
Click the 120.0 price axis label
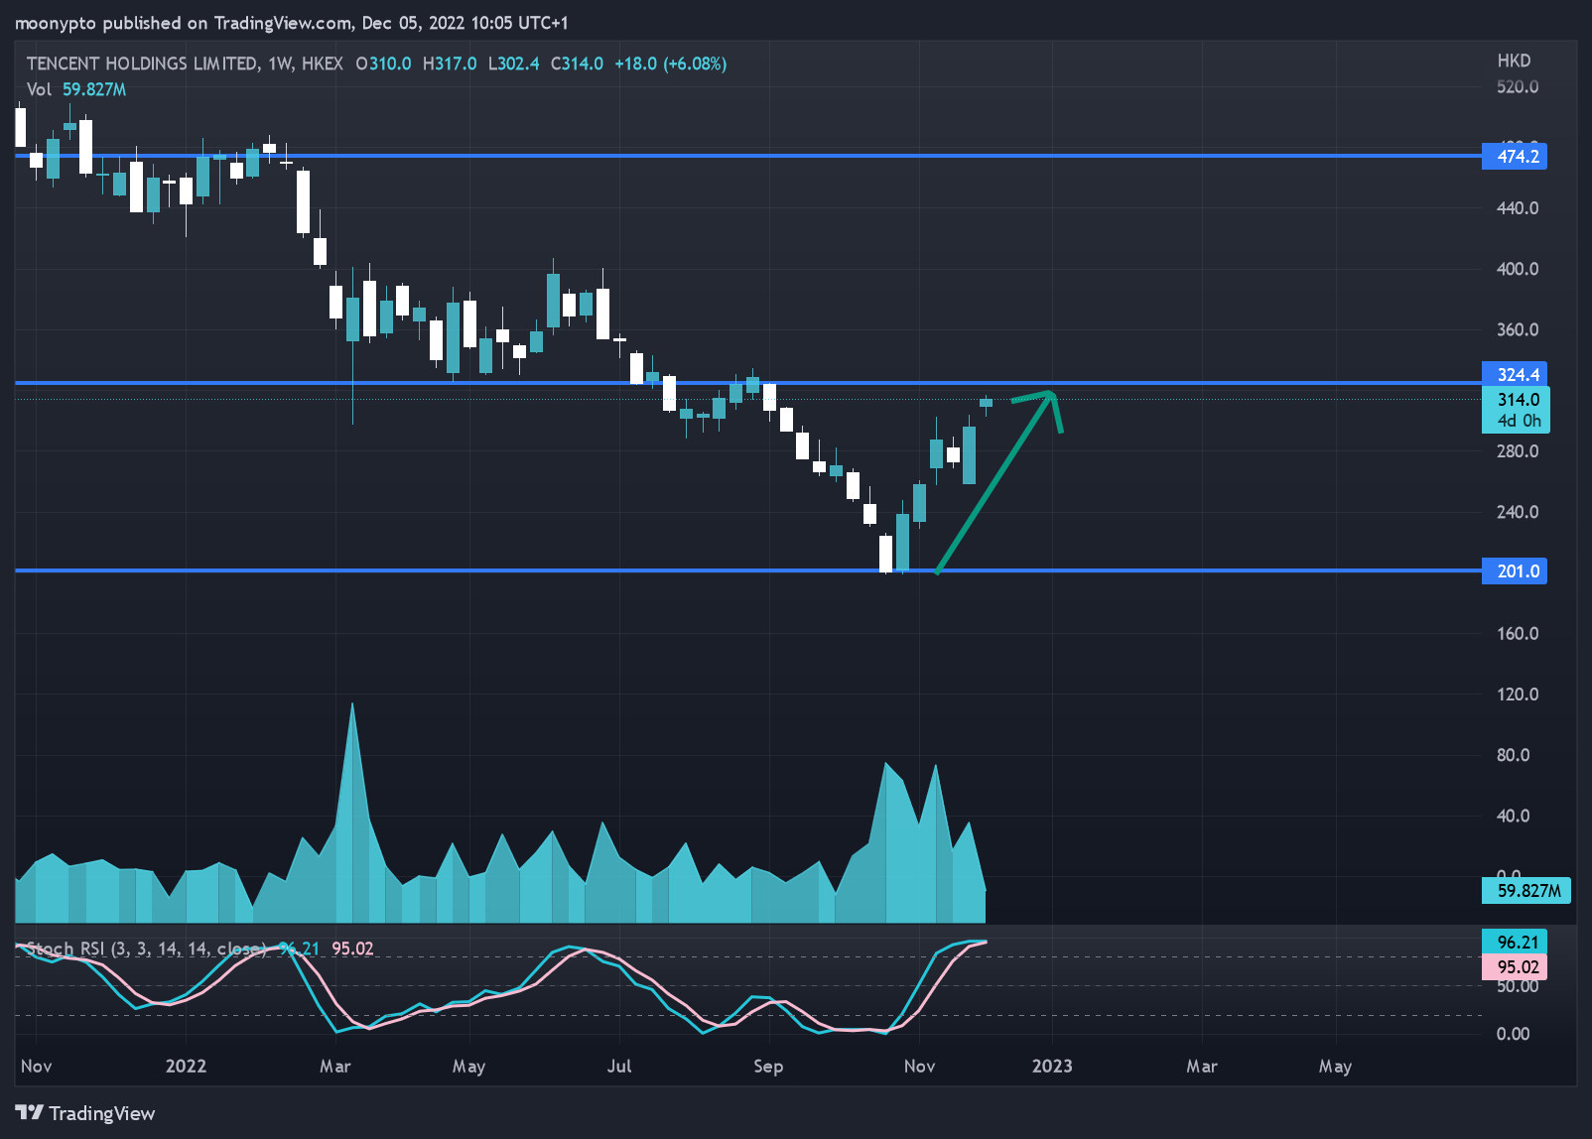pos(1518,694)
